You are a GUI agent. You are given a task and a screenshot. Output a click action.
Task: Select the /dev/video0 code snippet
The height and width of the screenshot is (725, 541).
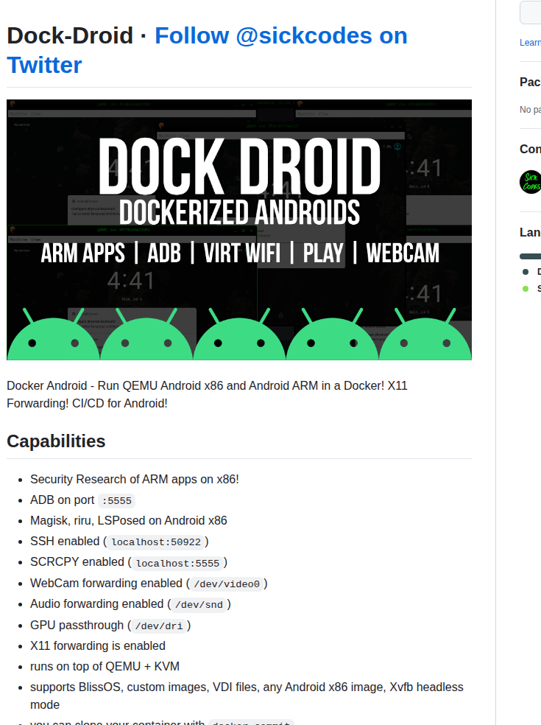click(x=227, y=584)
